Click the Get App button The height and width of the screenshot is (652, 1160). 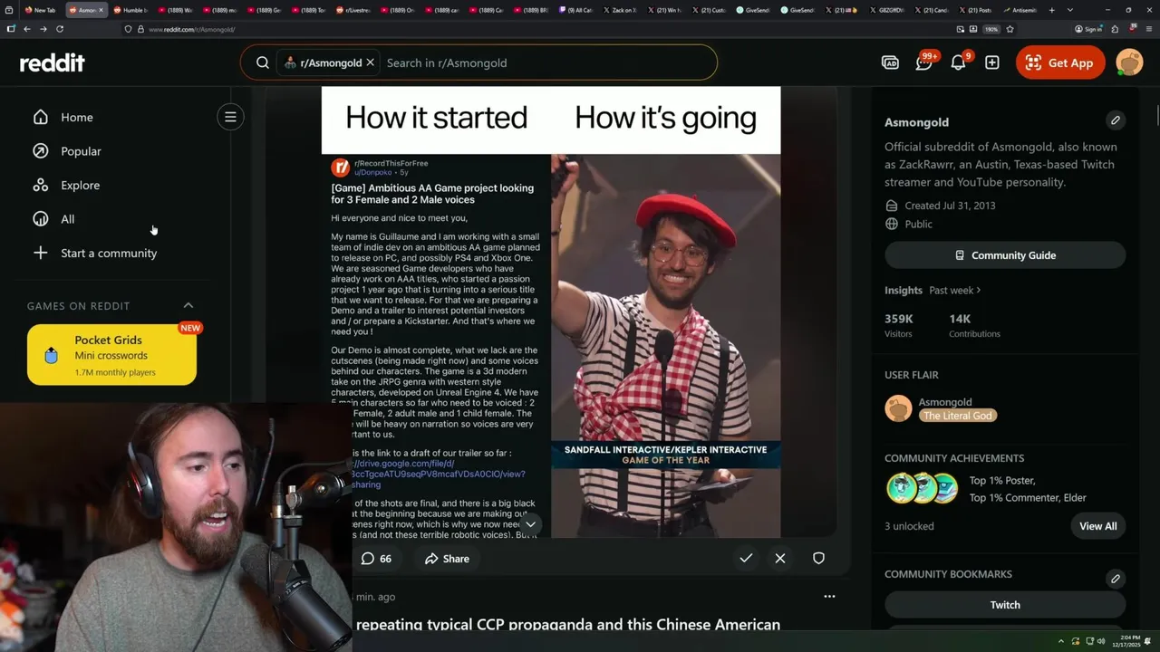pyautogui.click(x=1060, y=62)
